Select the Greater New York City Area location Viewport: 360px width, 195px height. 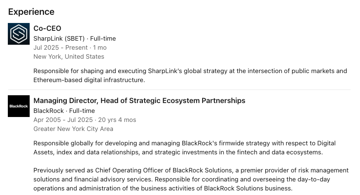pos(73,129)
